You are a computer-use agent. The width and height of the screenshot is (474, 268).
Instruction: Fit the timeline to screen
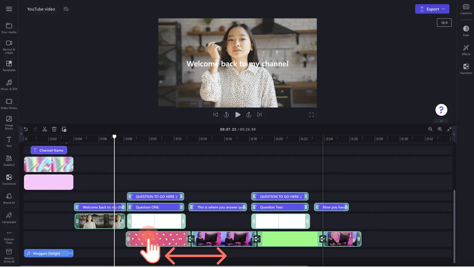click(449, 129)
